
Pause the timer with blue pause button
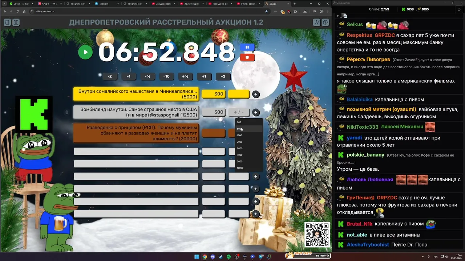tap(247, 47)
